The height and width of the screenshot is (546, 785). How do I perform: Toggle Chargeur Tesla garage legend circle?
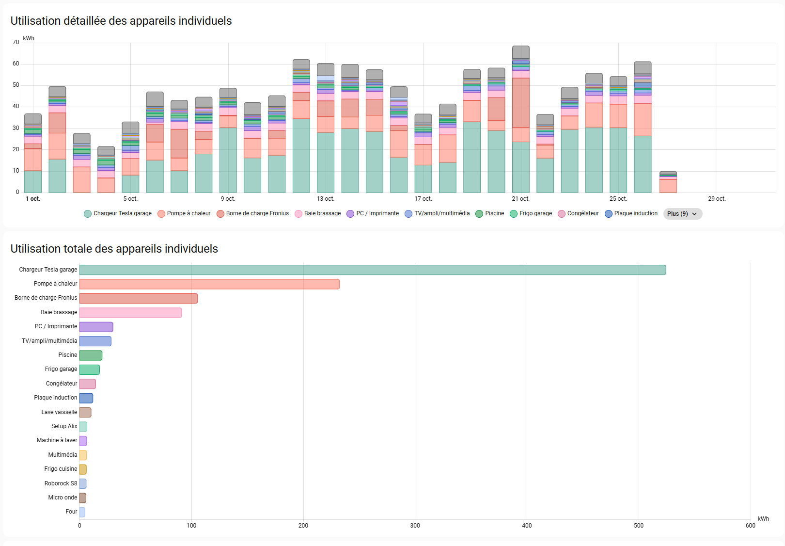[x=88, y=214]
